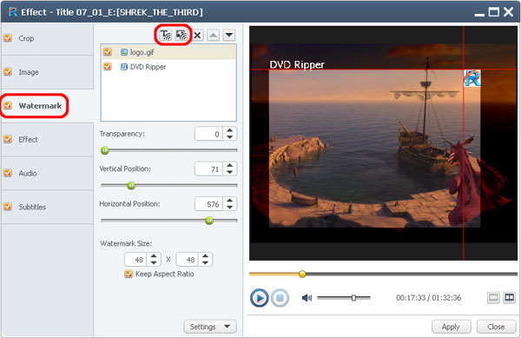Select logo.gif in watermark list
Viewport: 521px width, 338px height.
(168, 52)
